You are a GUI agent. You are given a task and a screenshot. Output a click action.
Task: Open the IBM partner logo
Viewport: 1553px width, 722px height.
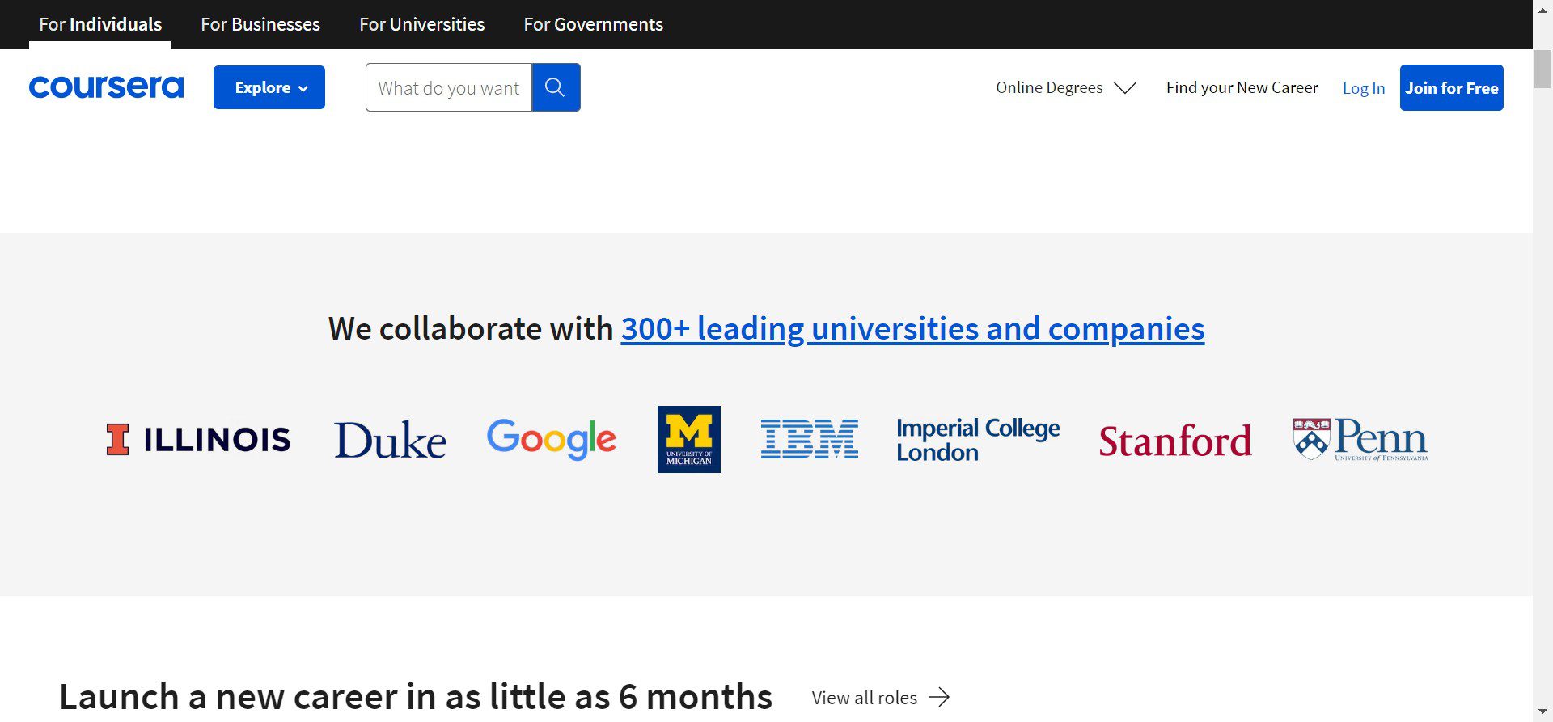tap(809, 439)
